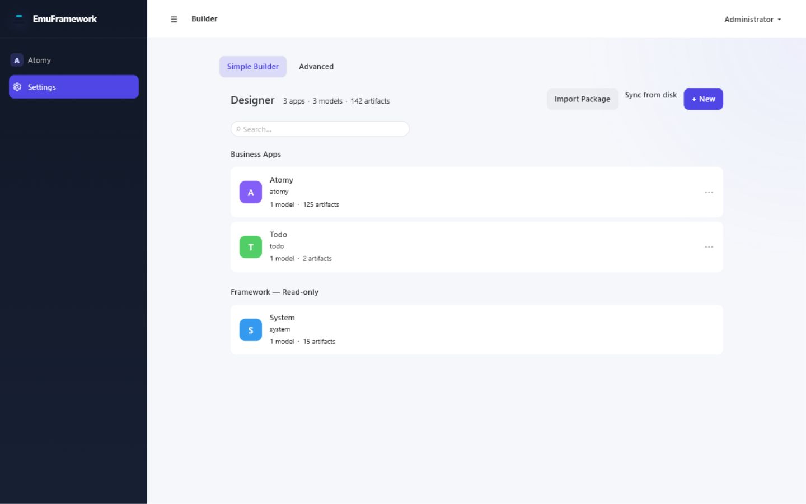
Task: Focus the Search input field
Action: click(x=320, y=129)
